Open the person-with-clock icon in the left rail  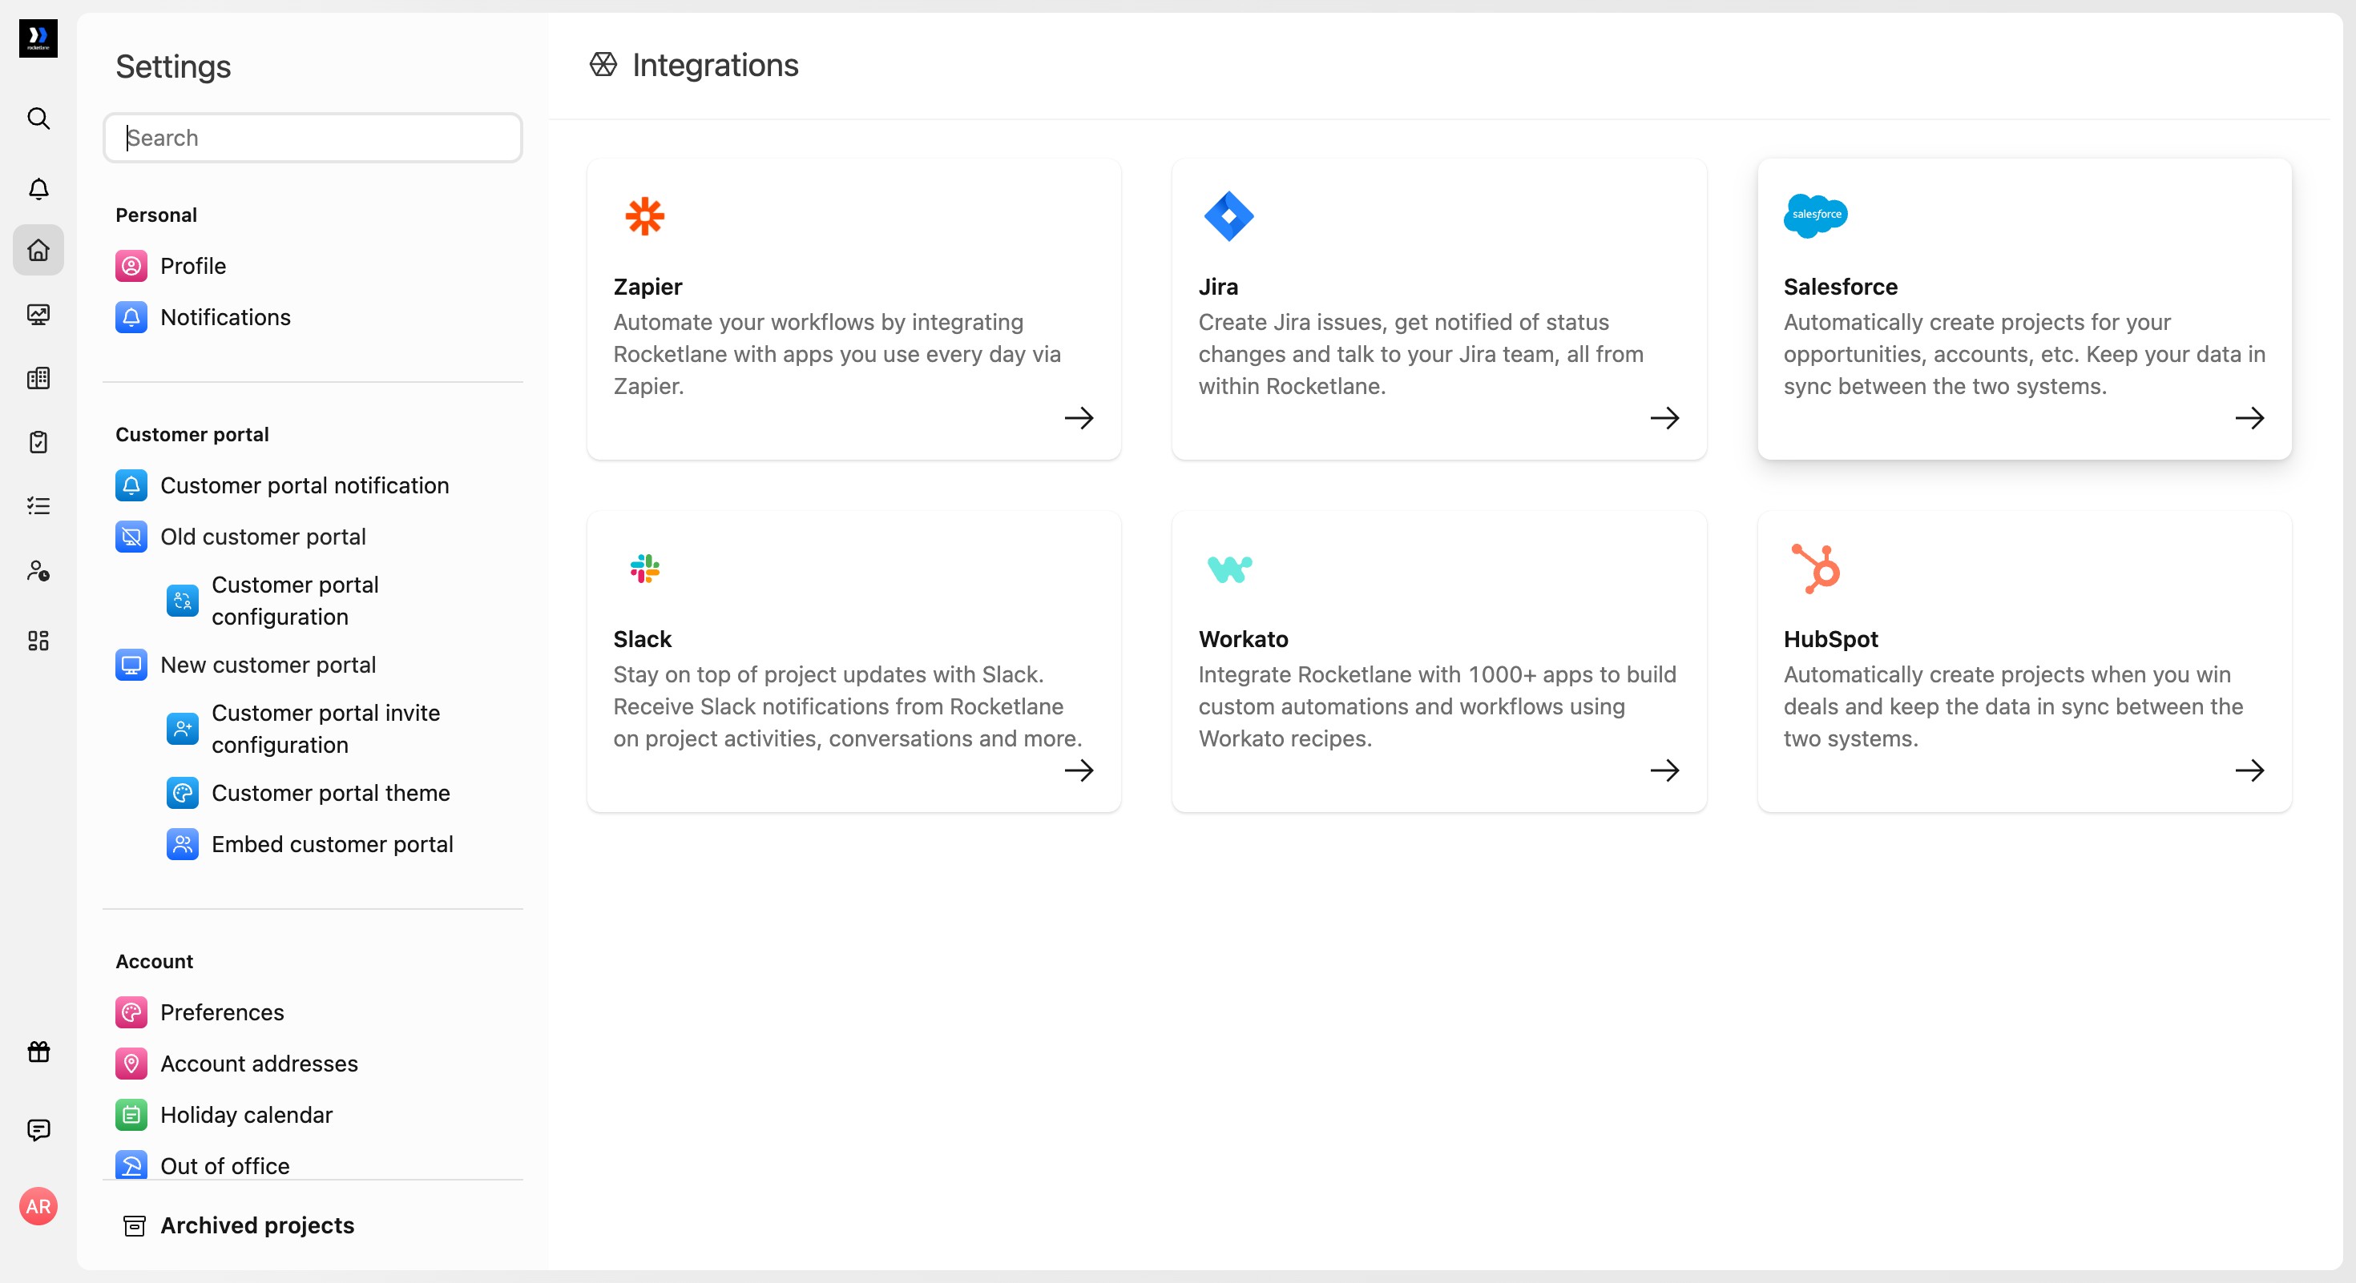point(38,571)
